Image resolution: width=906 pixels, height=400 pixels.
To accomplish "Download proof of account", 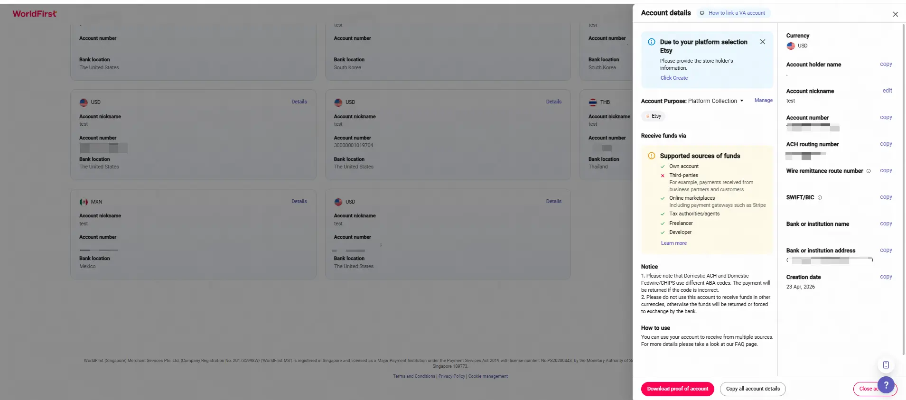I will (x=677, y=389).
